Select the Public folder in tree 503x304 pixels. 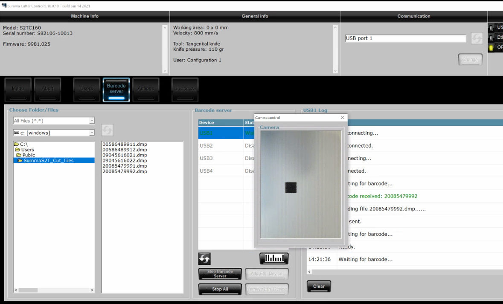click(29, 155)
